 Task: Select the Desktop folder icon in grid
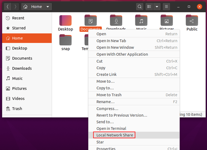[x=65, y=20]
